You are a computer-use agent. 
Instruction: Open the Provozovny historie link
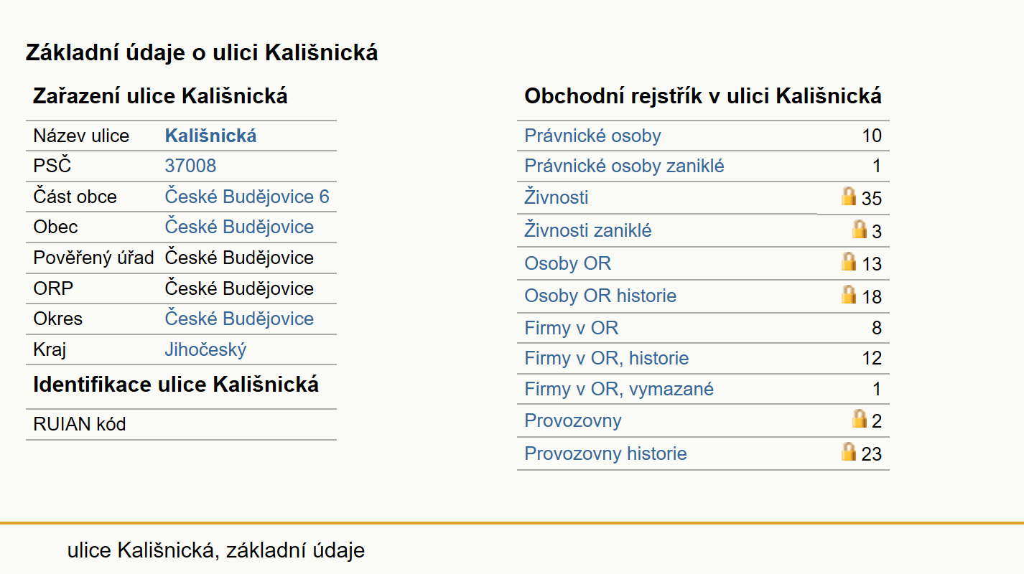click(x=605, y=454)
